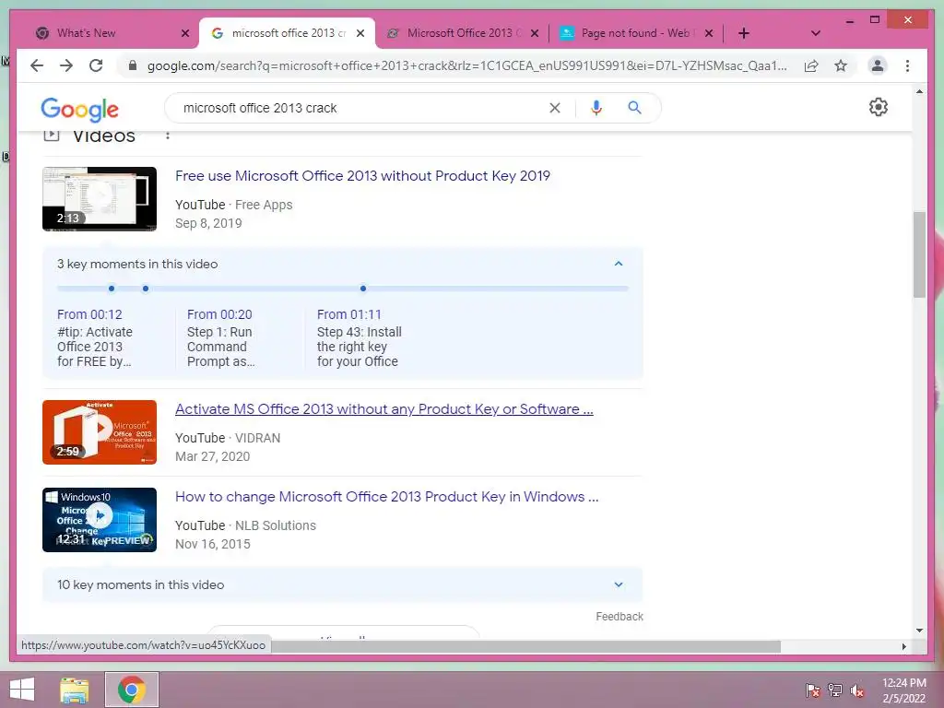
Task: Open the tab search dropdown
Action: point(815,33)
